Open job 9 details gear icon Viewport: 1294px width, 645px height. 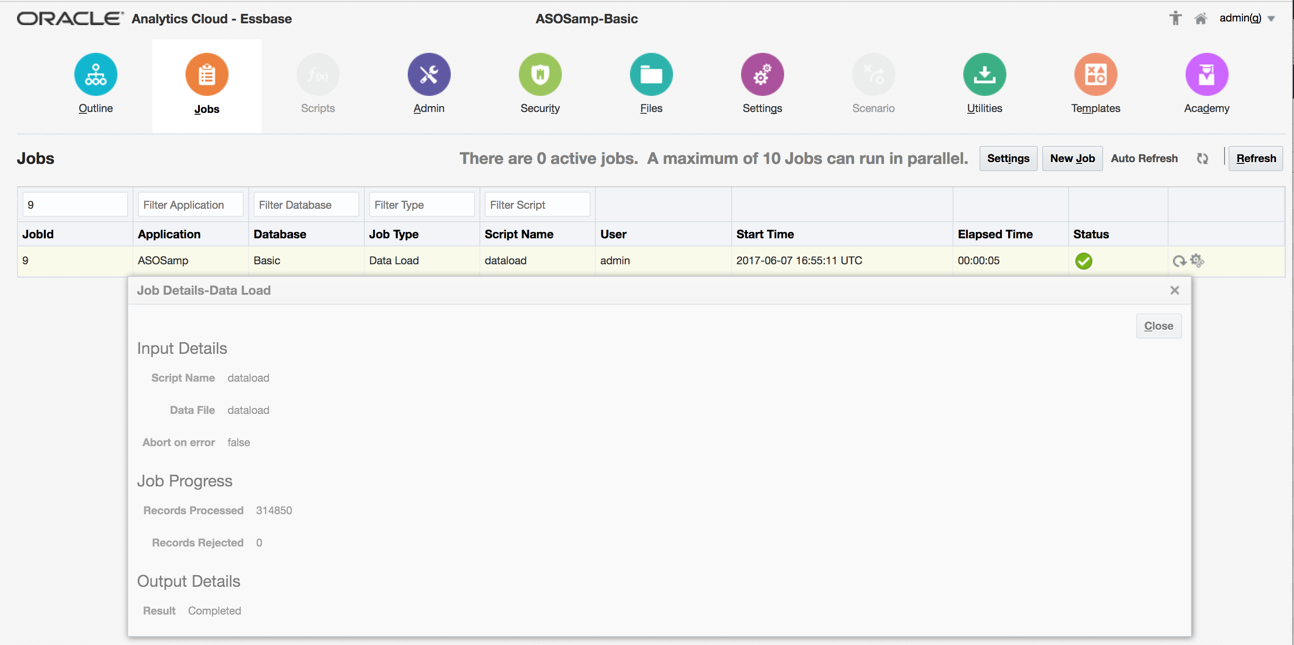1197,260
